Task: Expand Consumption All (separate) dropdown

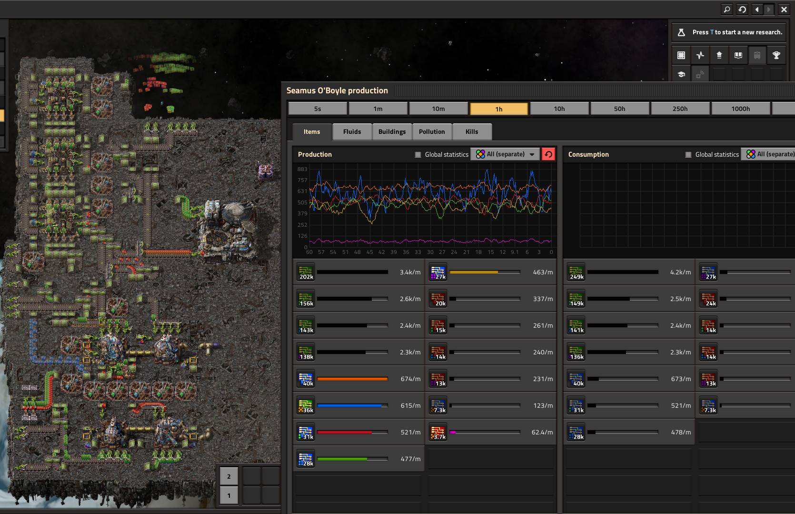Action: tap(768, 154)
